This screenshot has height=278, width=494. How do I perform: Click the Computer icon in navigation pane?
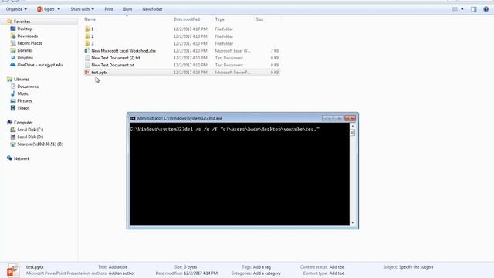[9, 122]
